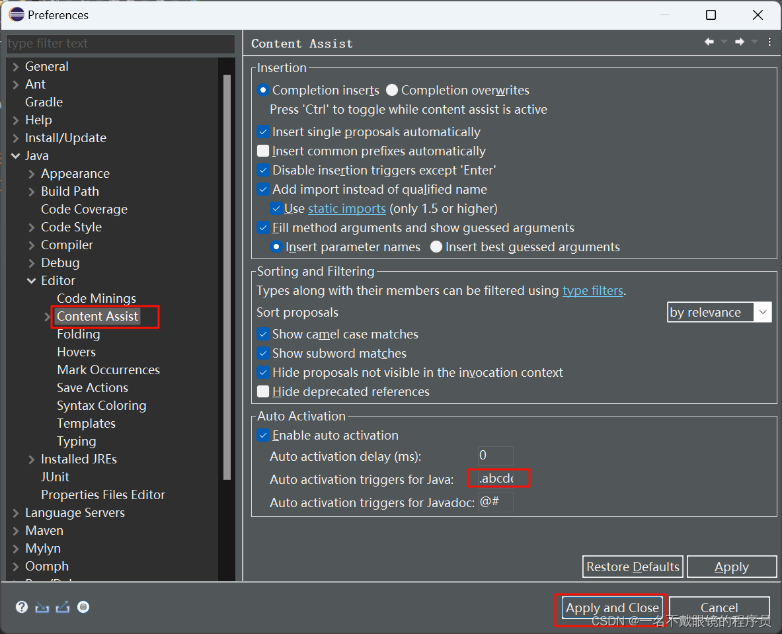
Task: Open Typing preferences page
Action: (x=76, y=442)
